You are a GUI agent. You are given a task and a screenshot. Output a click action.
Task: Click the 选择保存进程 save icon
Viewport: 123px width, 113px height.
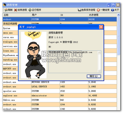[79, 10]
